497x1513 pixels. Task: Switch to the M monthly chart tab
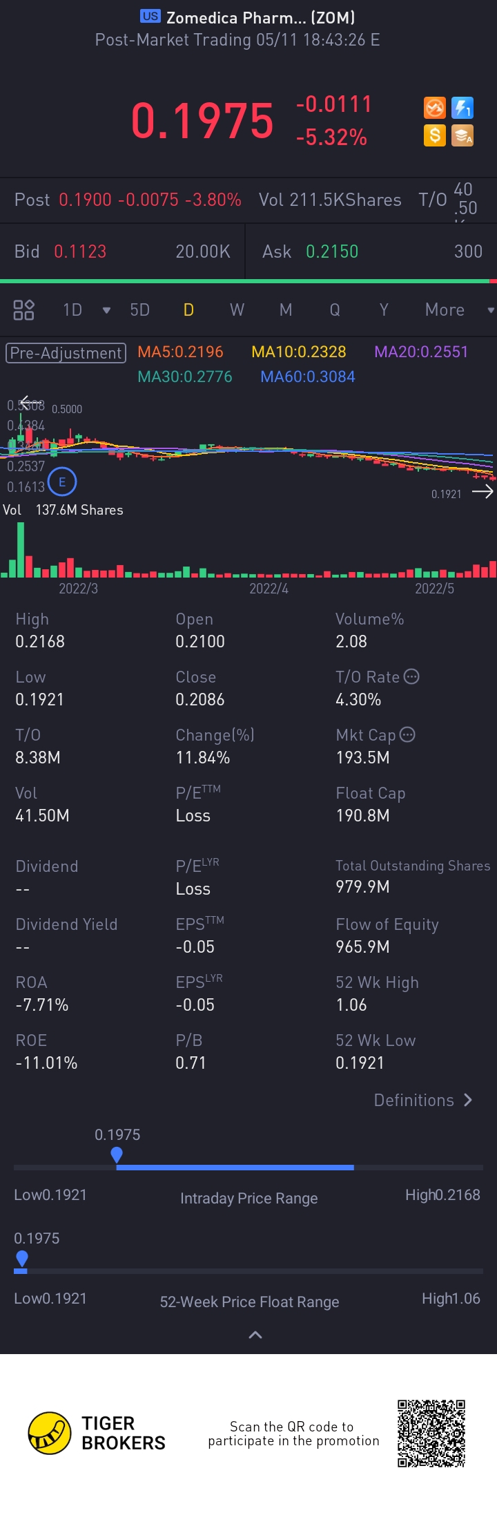pos(286,310)
